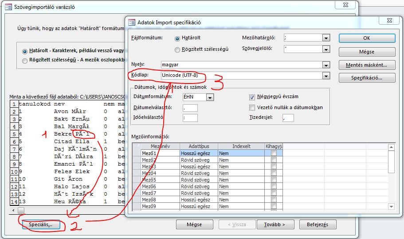The height and width of the screenshot is (239, 404).
Task: Expand the Nyelv language dropdown
Action: 326,64
